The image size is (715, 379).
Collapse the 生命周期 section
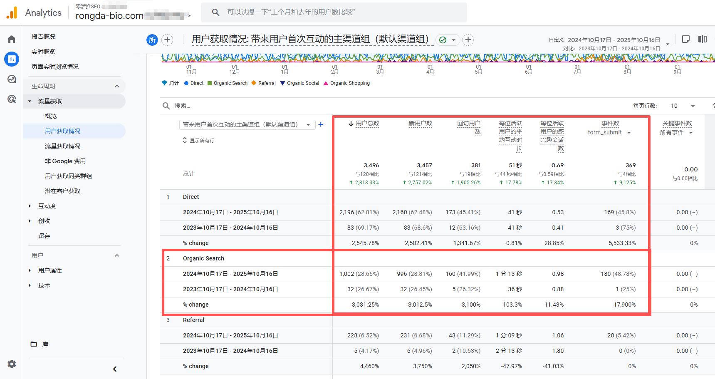pyautogui.click(x=117, y=86)
